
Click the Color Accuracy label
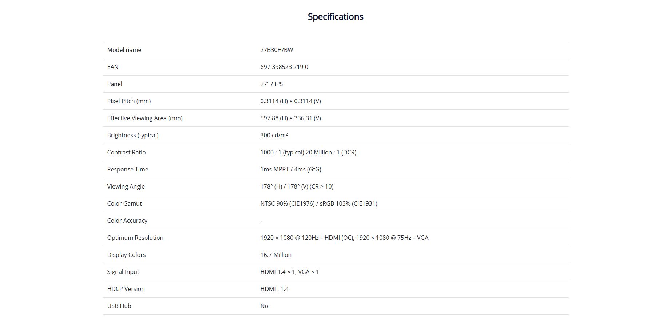point(127,221)
